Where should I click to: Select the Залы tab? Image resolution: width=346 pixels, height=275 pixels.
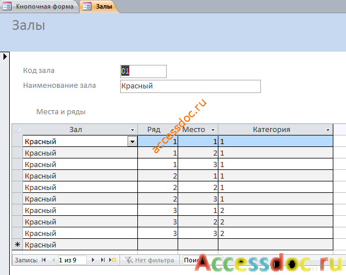(x=99, y=6)
